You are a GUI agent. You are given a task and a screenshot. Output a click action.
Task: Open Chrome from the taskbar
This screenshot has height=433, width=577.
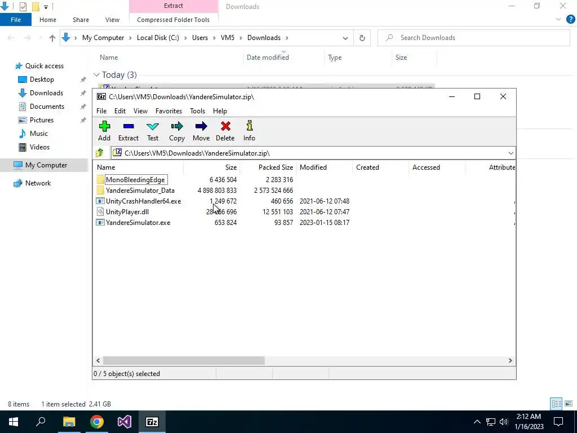click(x=97, y=422)
